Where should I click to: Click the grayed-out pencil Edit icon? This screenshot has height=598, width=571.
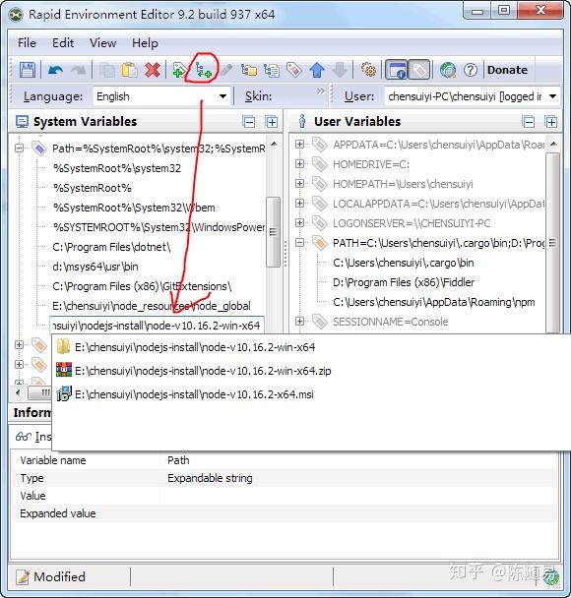pyautogui.click(x=226, y=70)
